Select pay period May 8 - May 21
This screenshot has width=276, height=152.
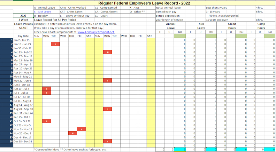click(x=23, y=76)
